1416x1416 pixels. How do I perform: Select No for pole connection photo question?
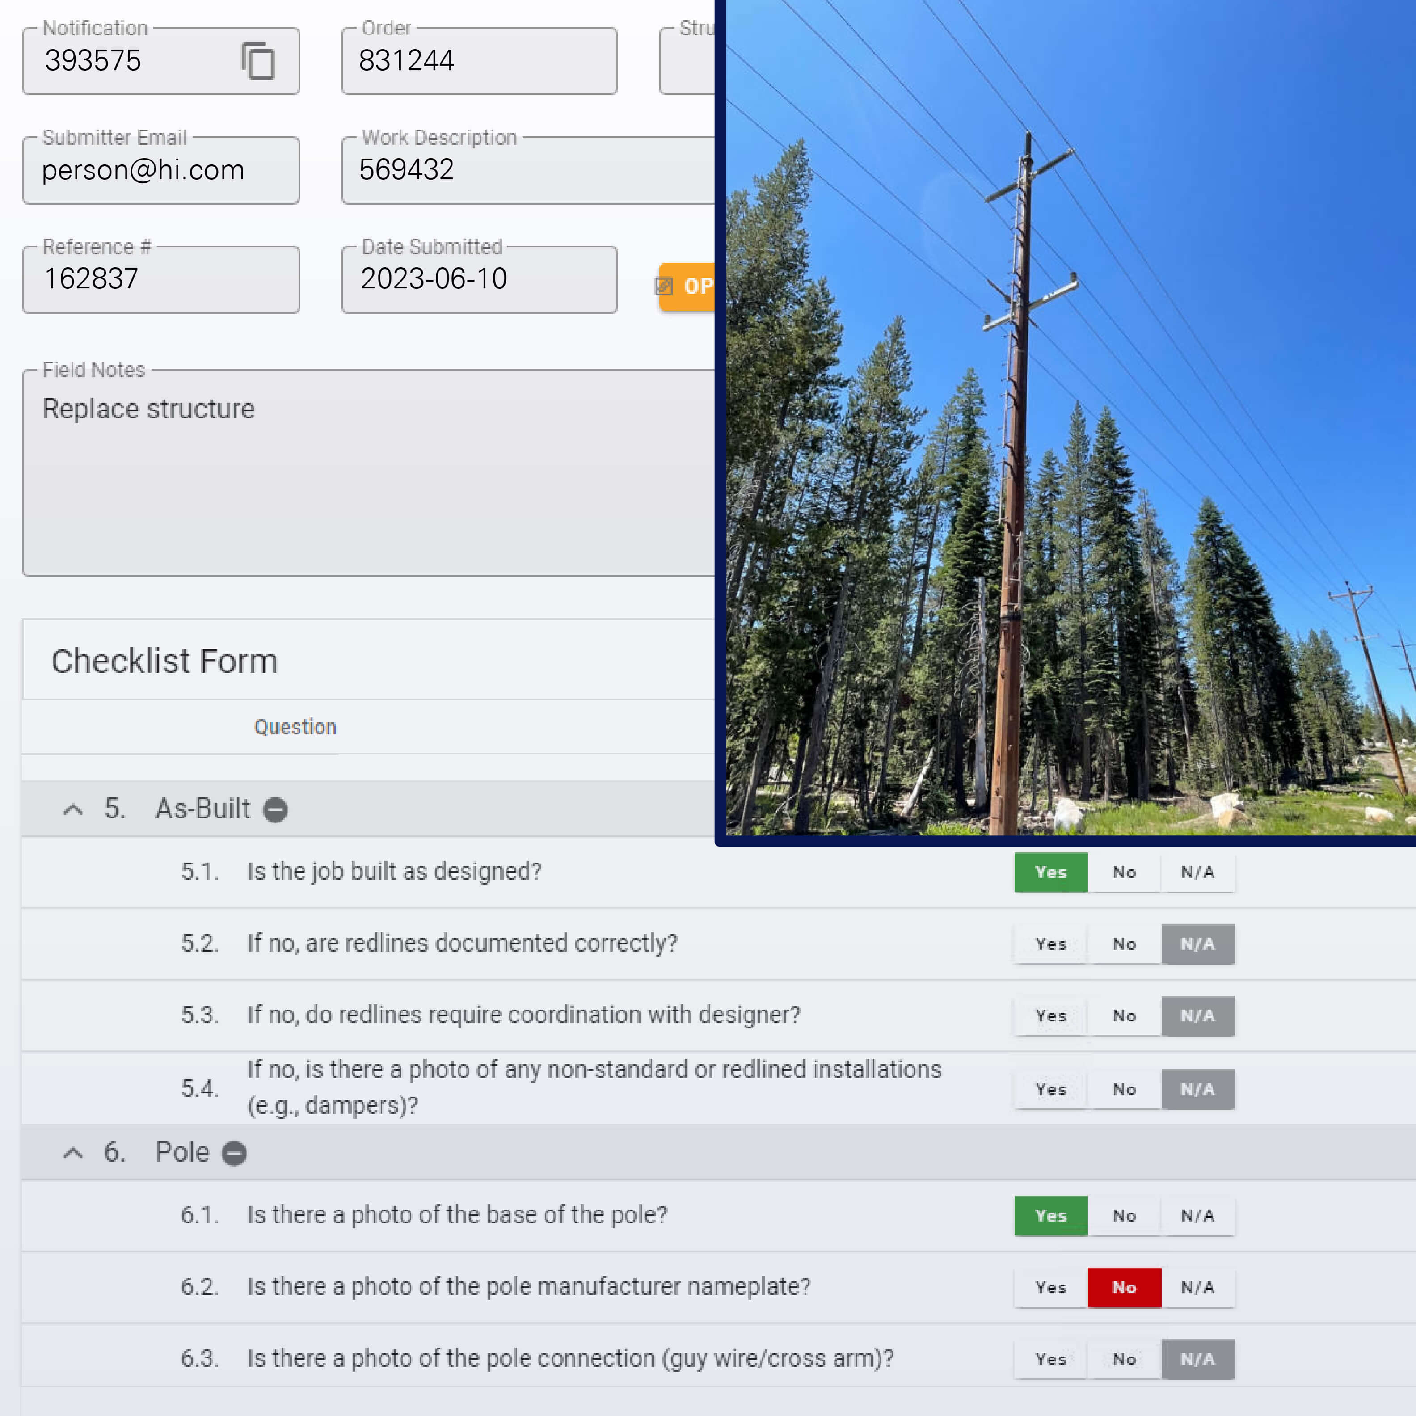(x=1124, y=1359)
